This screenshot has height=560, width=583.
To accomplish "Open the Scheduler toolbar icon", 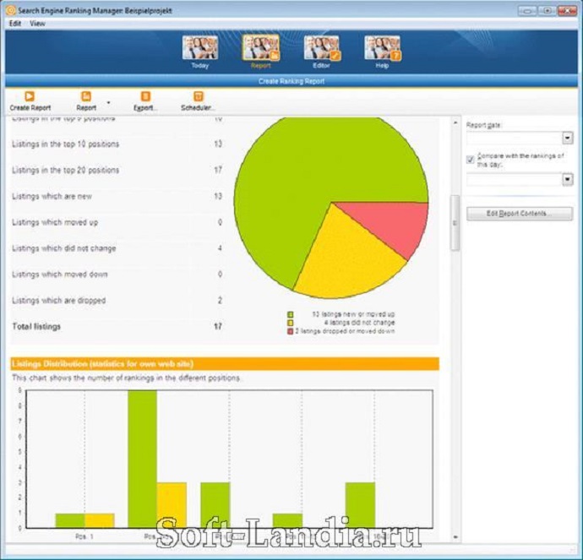I will click(198, 97).
